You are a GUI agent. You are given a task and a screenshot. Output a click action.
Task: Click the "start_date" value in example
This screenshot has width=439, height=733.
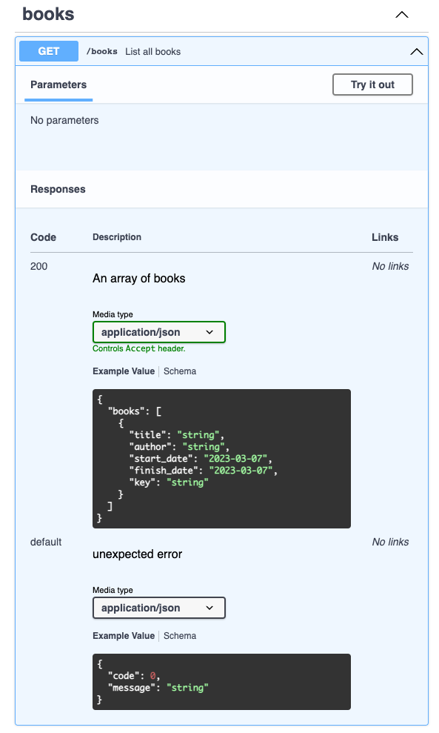235,459
